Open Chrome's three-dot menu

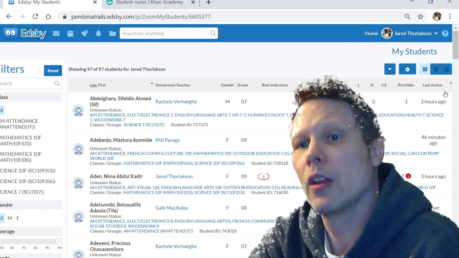point(450,16)
